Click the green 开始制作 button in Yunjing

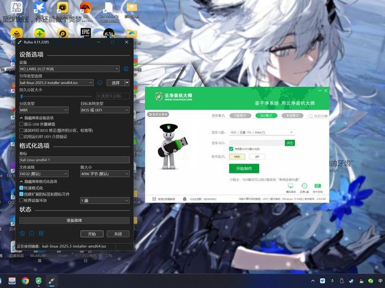click(x=244, y=168)
